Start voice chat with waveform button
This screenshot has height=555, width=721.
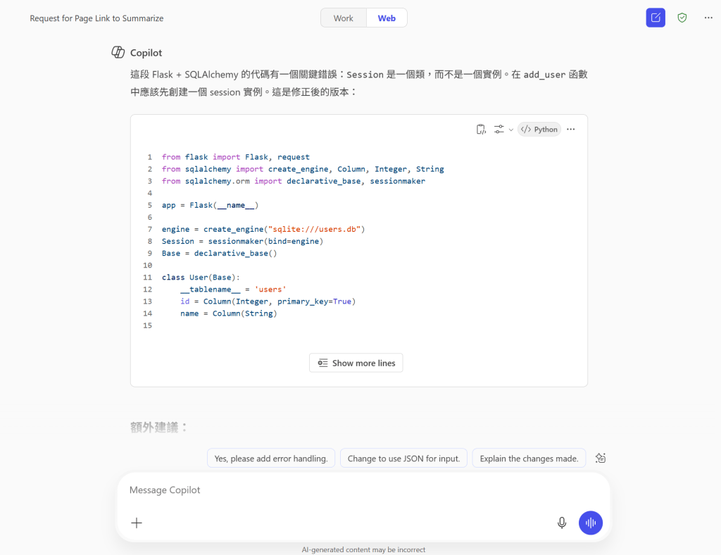pos(591,523)
